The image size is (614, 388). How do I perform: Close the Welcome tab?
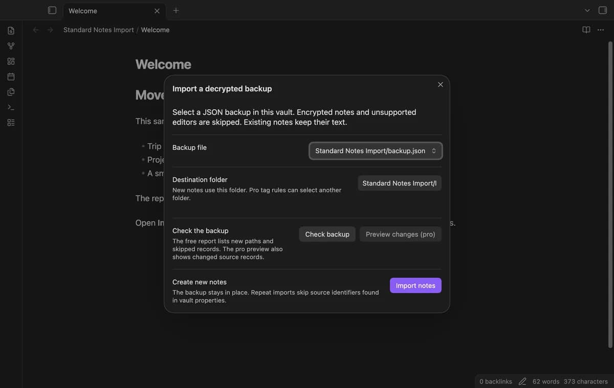(x=157, y=11)
